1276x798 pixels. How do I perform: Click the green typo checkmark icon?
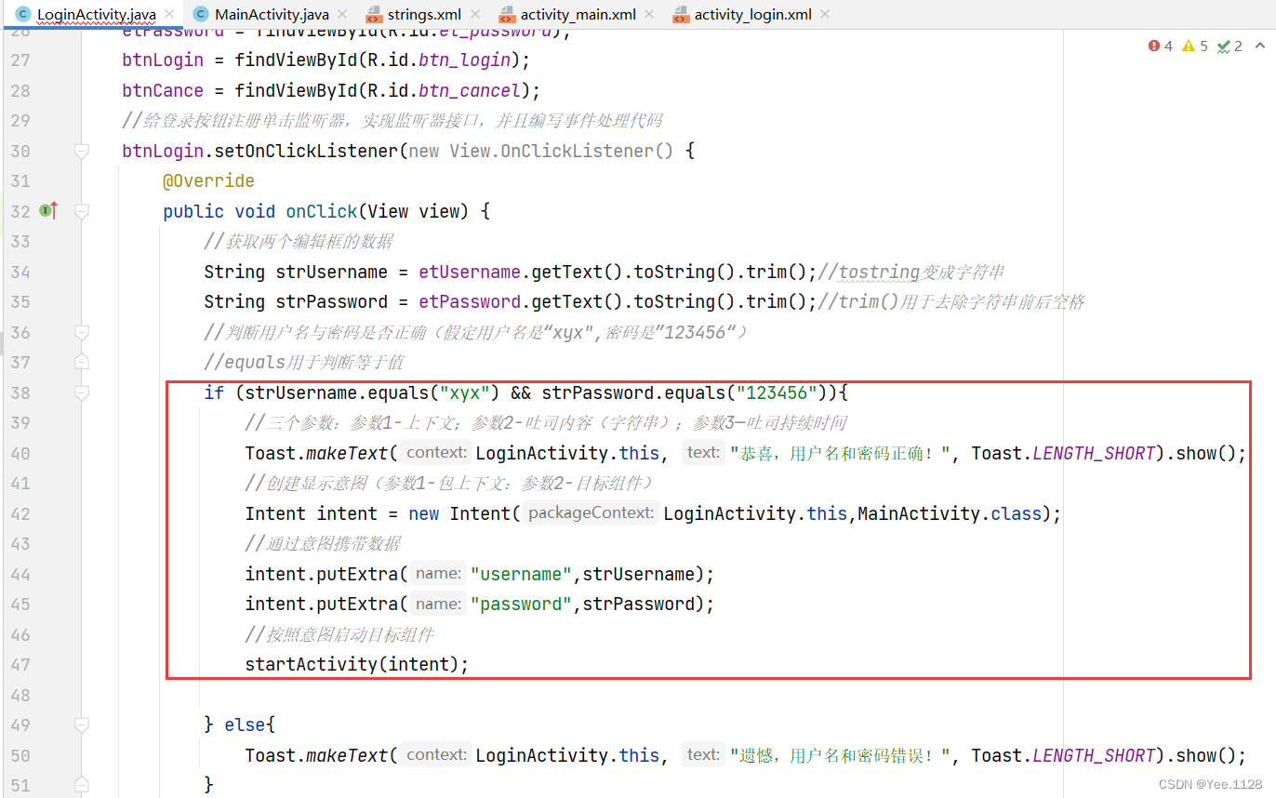(1223, 46)
